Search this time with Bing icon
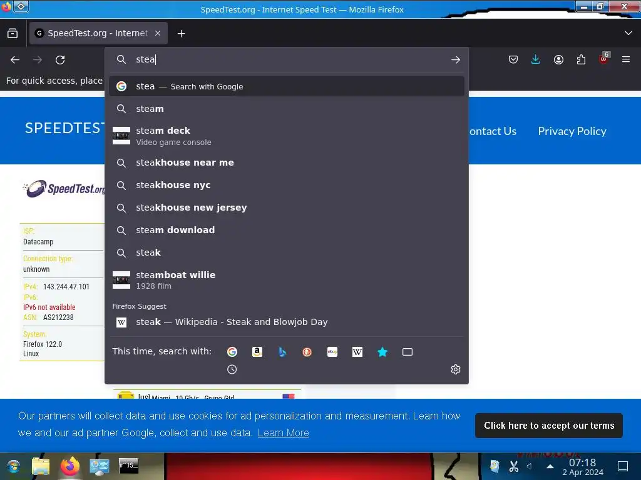The height and width of the screenshot is (480, 641). [282, 352]
